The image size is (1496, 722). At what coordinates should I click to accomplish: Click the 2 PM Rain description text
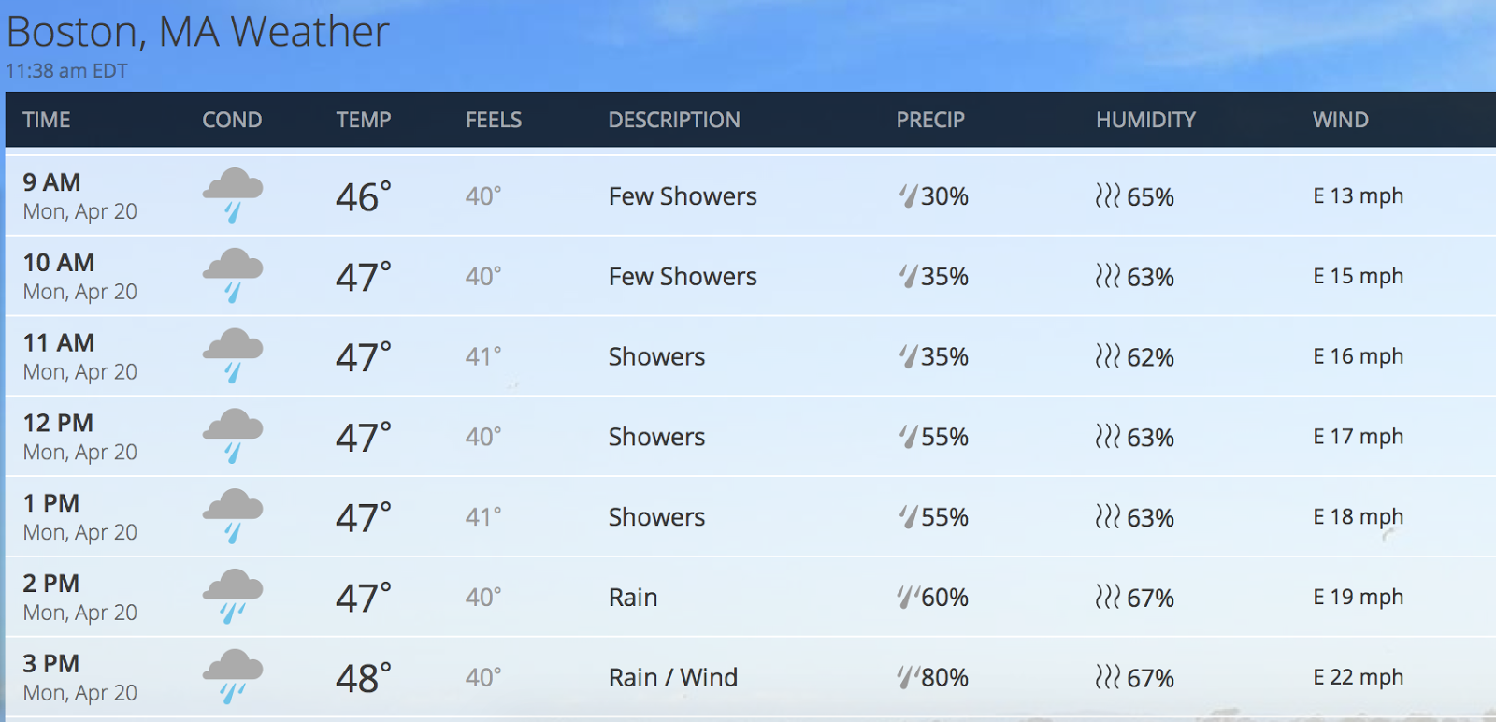[x=633, y=597]
